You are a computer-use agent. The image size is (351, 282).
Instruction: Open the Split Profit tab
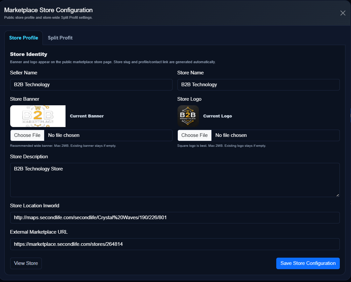point(60,38)
